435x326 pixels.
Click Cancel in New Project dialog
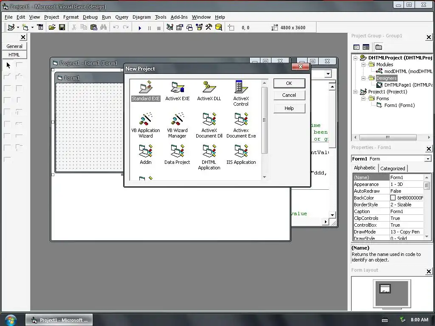289,95
